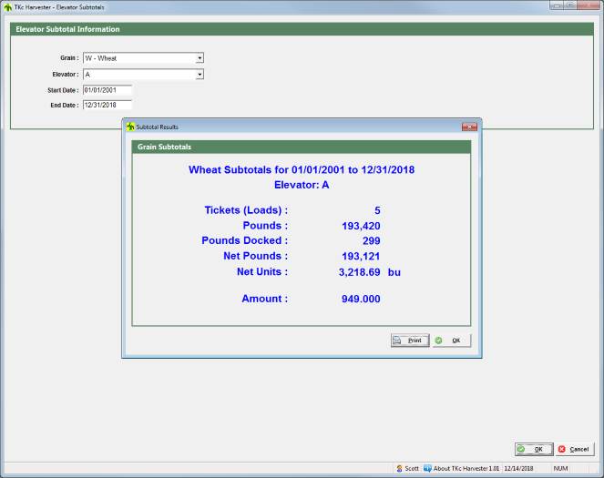Click the Start Date field

click(107, 90)
